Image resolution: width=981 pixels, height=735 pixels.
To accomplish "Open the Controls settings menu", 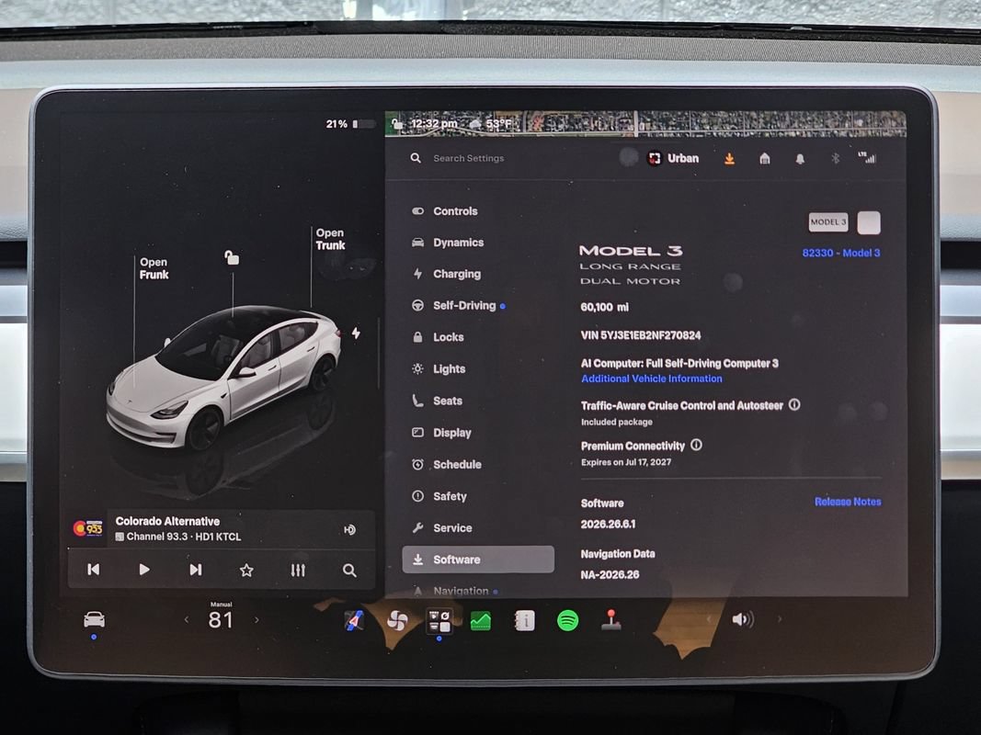I will (x=445, y=211).
